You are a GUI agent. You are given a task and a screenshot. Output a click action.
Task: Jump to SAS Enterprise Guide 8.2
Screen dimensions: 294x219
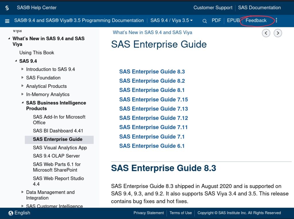pyautogui.click(x=152, y=81)
